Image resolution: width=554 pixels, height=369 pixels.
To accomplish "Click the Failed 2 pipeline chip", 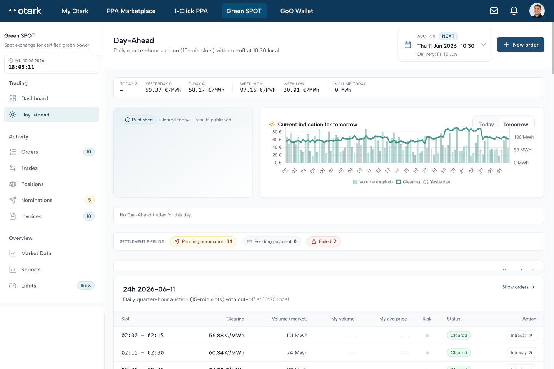I will coord(324,241).
